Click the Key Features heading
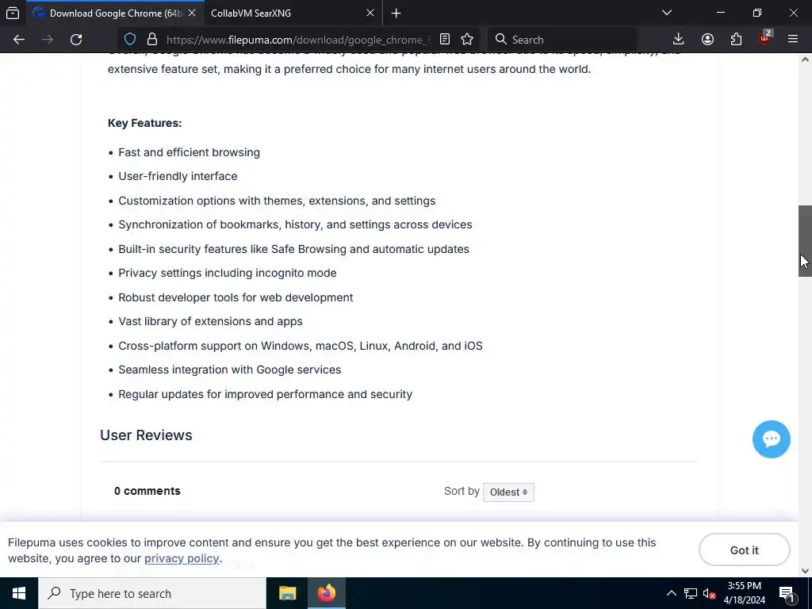Viewport: 812px width, 609px height. tap(144, 123)
